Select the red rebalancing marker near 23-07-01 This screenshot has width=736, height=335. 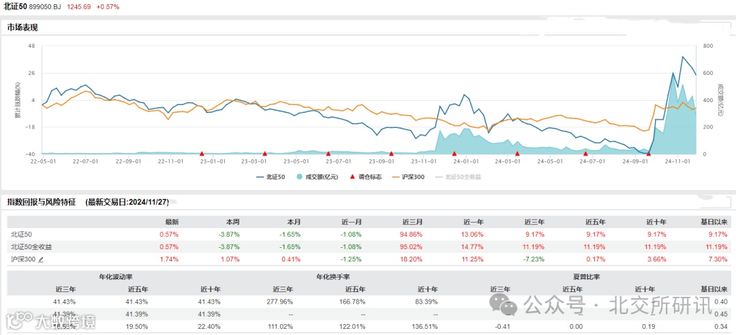[328, 153]
